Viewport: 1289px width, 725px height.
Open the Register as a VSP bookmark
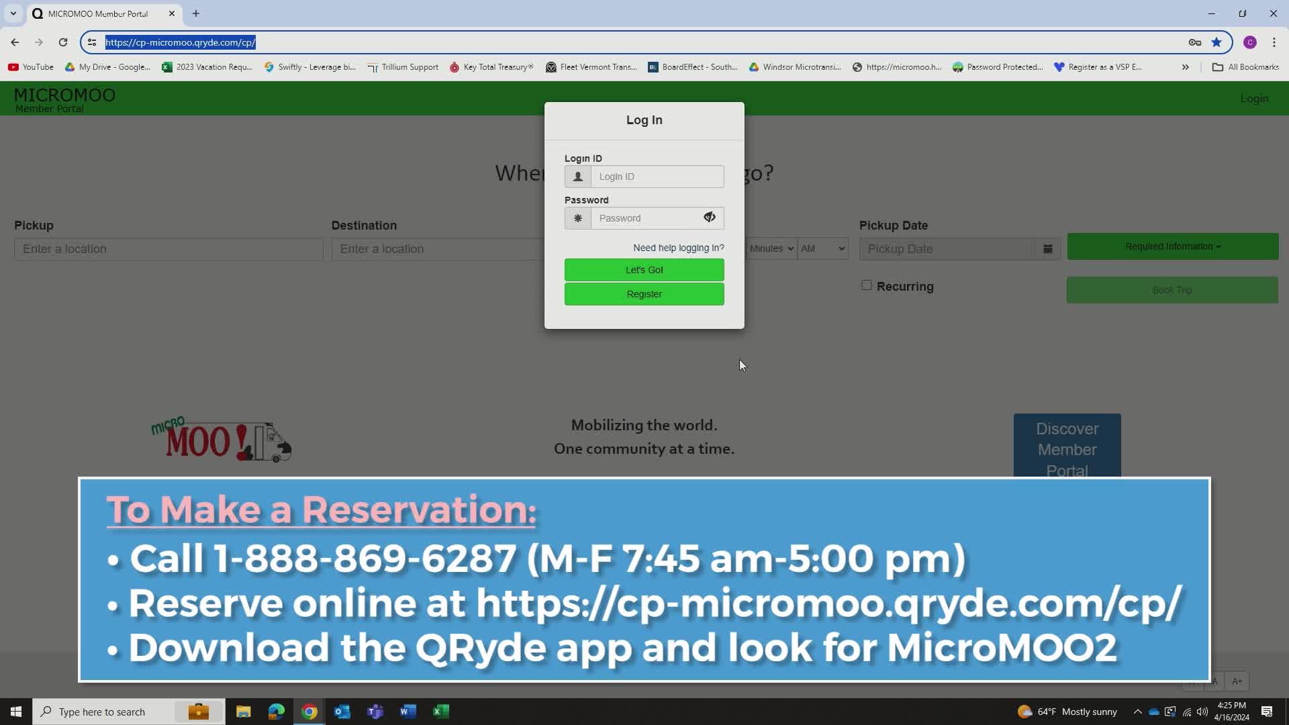tap(1098, 67)
